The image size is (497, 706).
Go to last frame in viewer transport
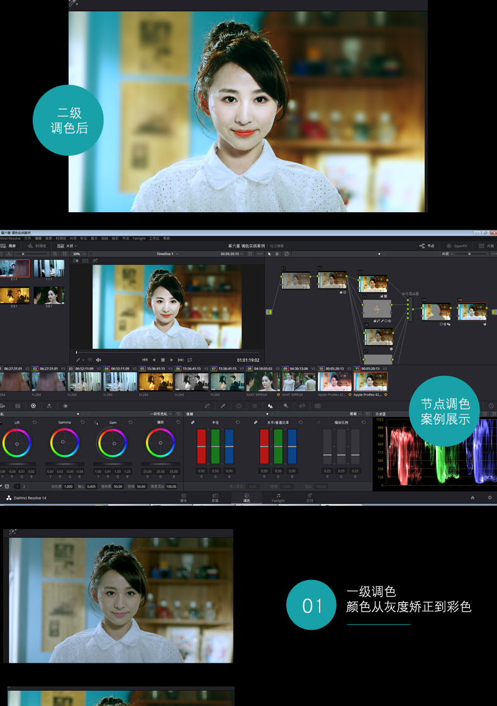coord(181,360)
